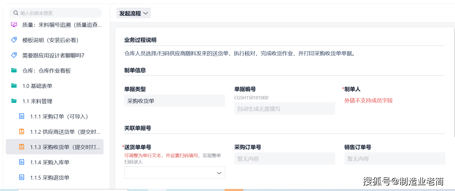Screen dimensions: 455x191
Task: Open 仓库:仓库作业看板 group
Action: point(55,71)
